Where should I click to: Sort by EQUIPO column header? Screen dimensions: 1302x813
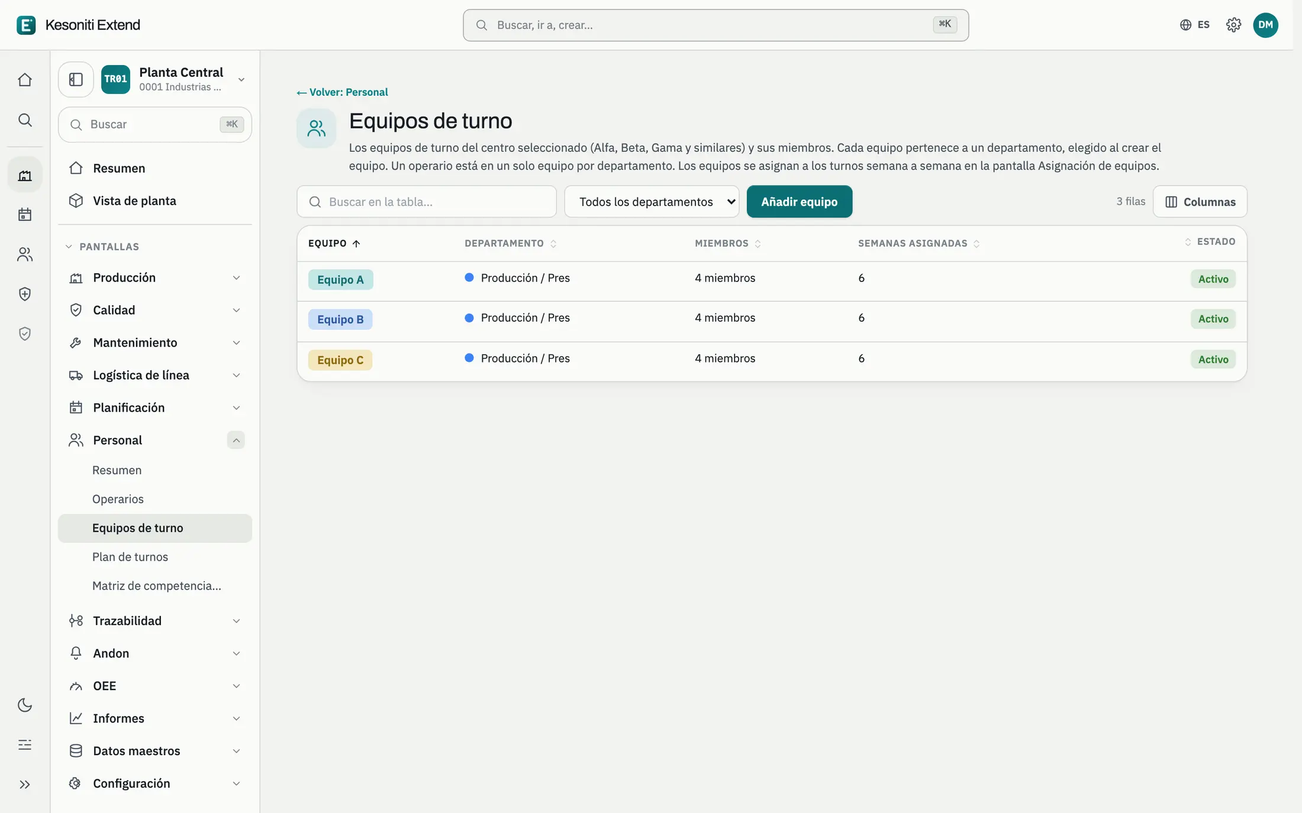click(334, 244)
